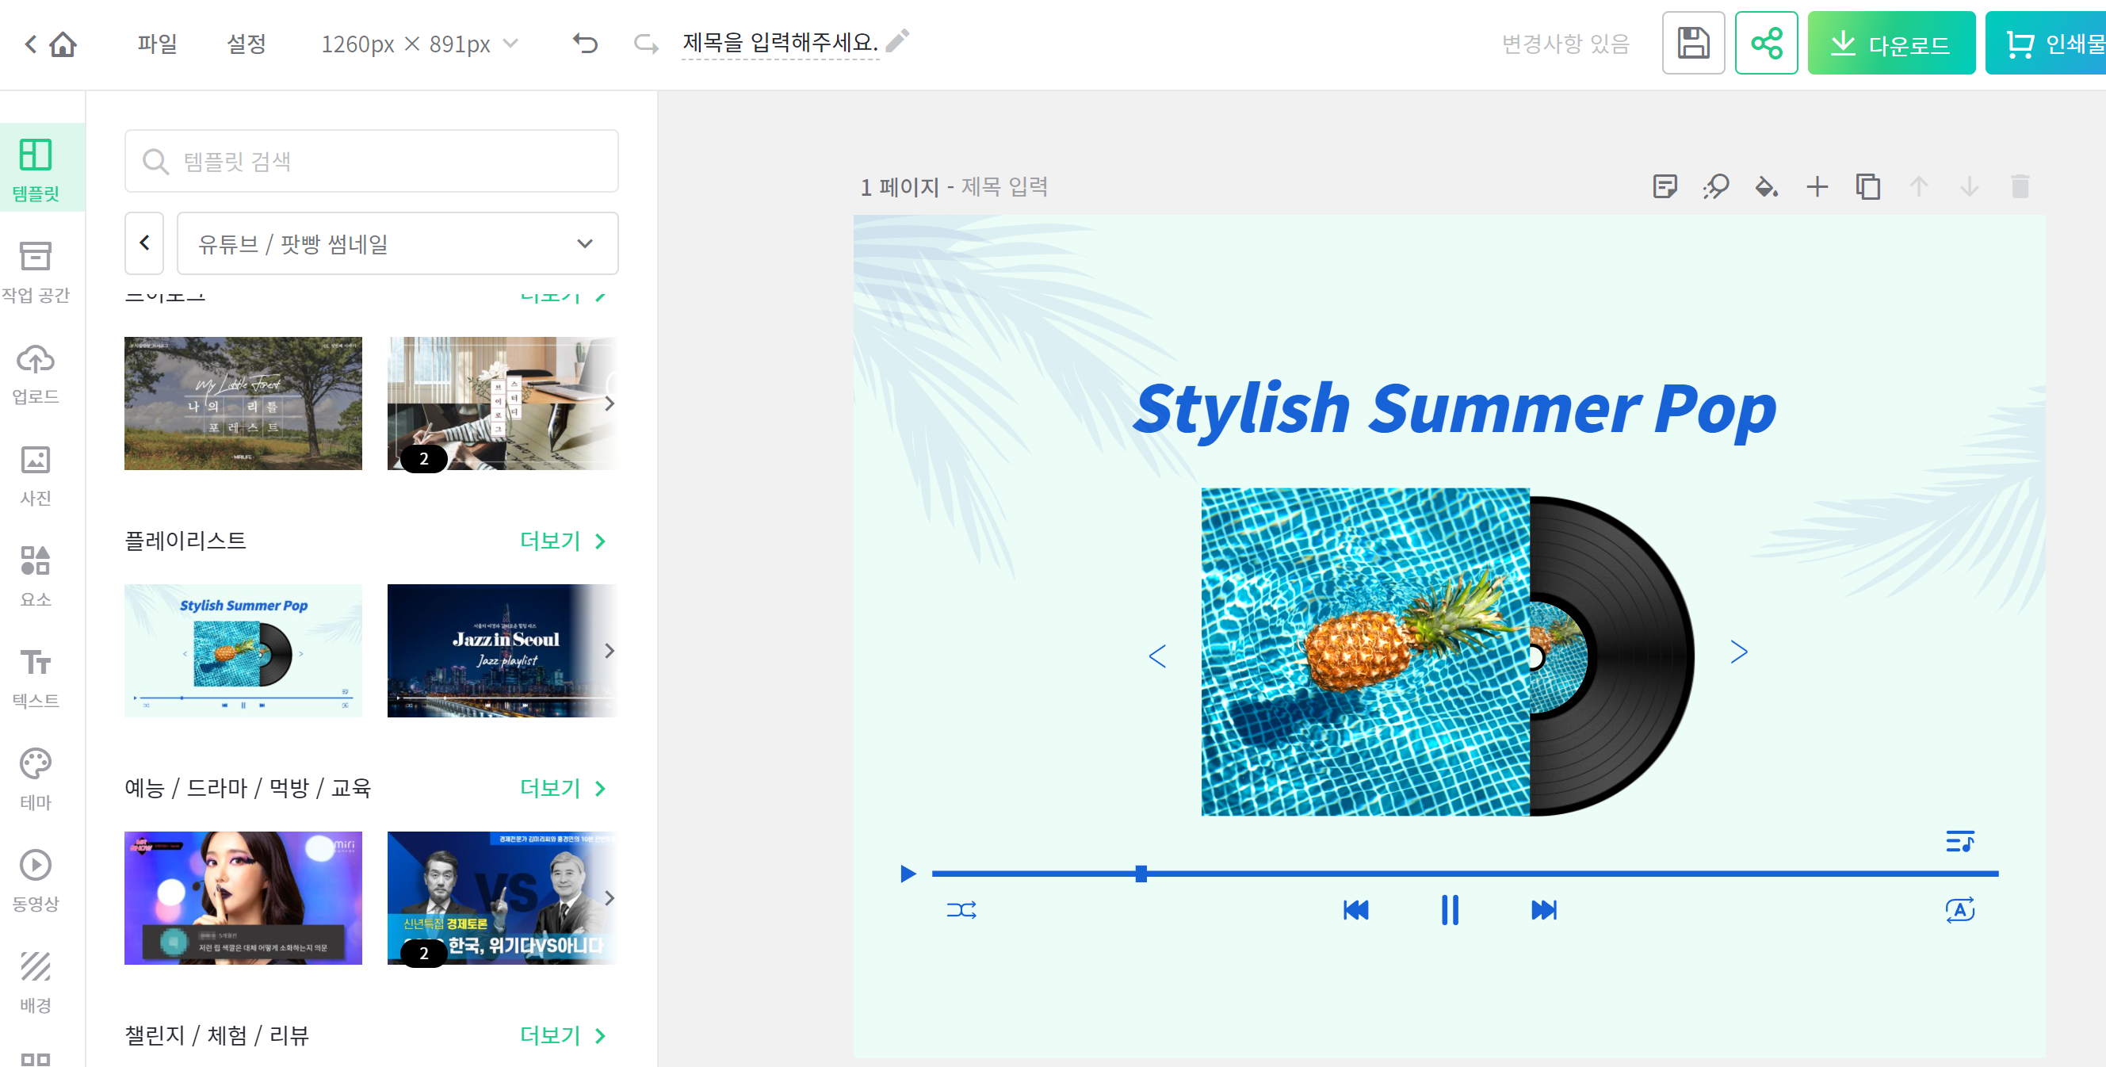Image resolution: width=2106 pixels, height=1067 pixels.
Task: Click the save disk icon
Action: click(x=1692, y=44)
